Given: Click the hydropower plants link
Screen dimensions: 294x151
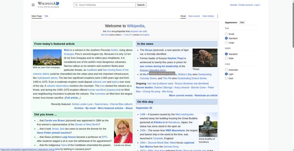Looking at the screenshot, I should tap(47, 78).
